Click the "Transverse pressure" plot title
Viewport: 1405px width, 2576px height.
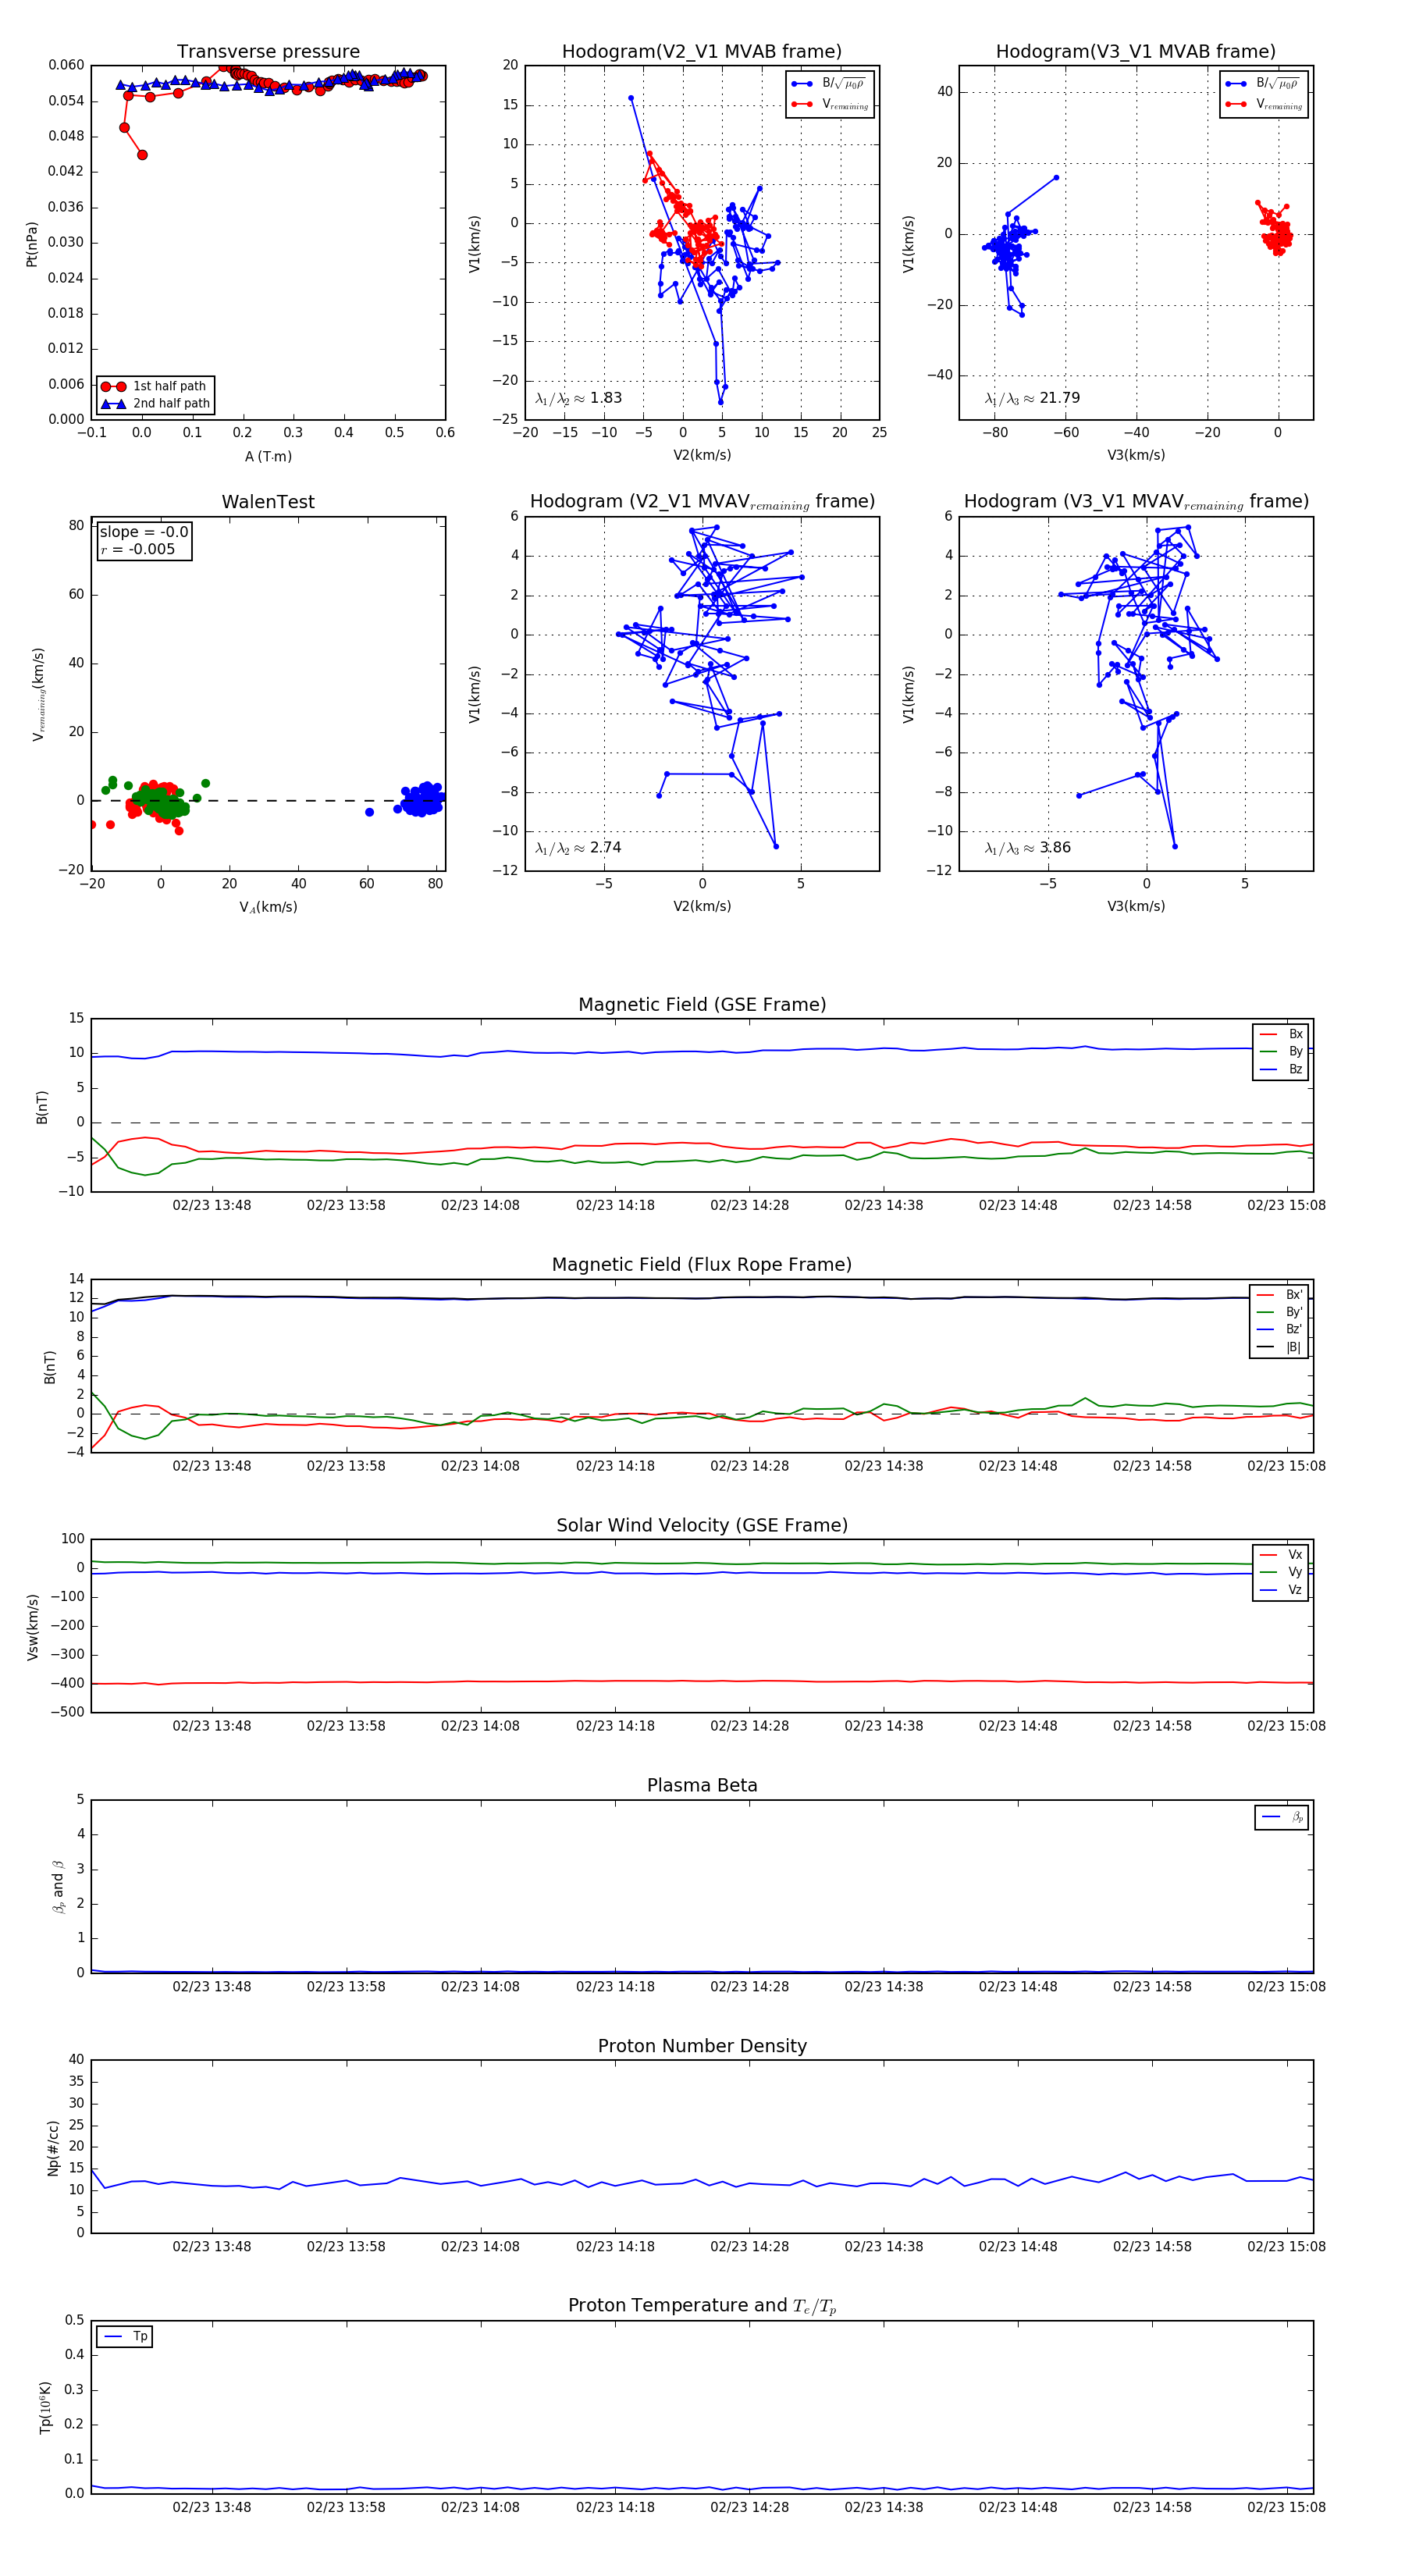click(x=268, y=51)
